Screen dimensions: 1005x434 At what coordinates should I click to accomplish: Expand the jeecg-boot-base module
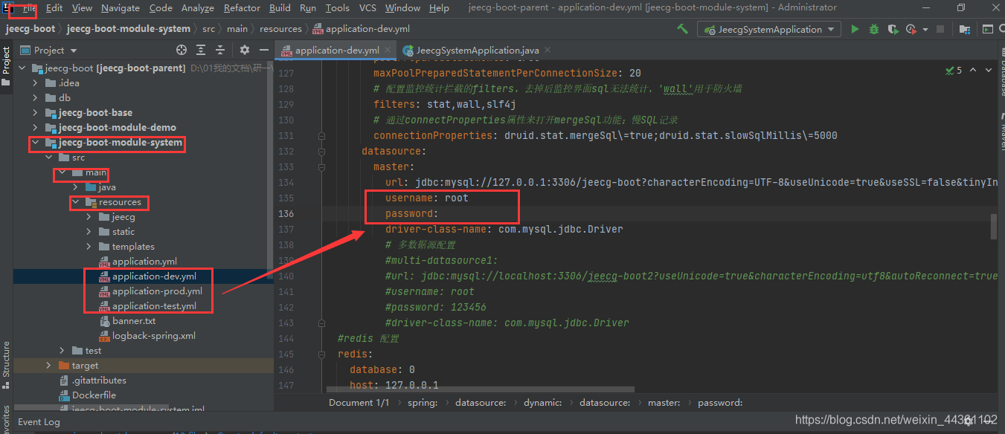click(35, 112)
